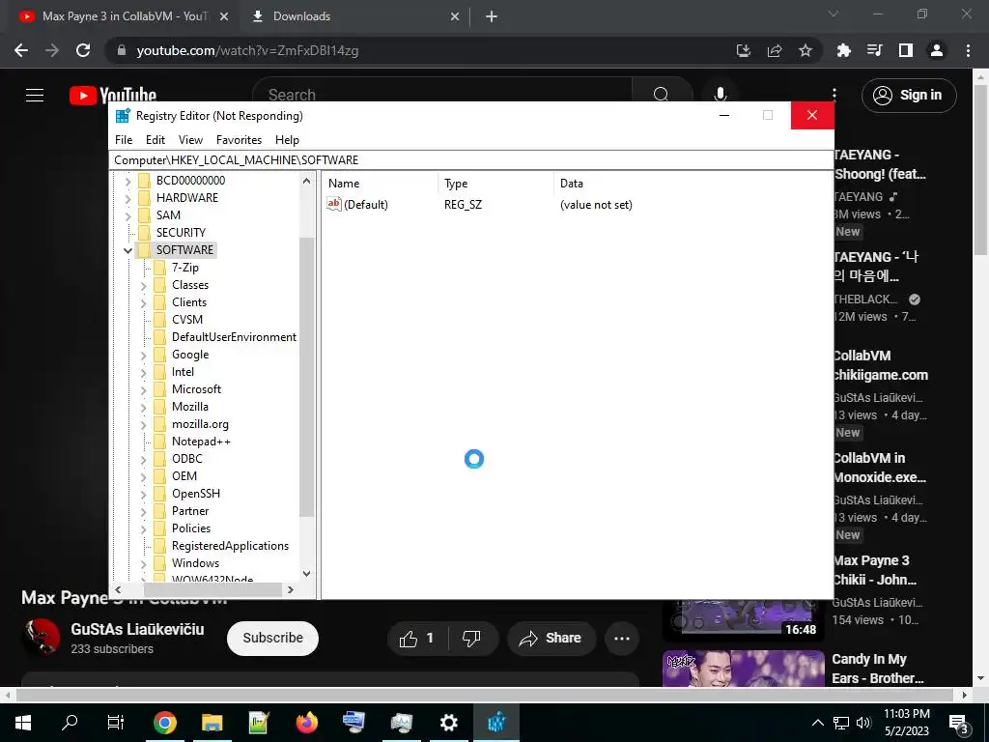Toggle Chrome side panel icon
The image size is (989, 742).
coord(906,50)
